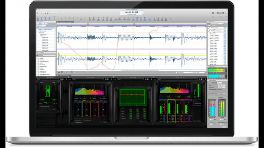
Task: Click the Character slider in Mastering Limiter
Action: tap(48, 103)
